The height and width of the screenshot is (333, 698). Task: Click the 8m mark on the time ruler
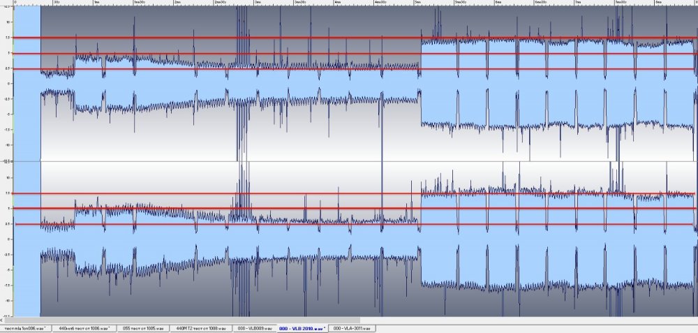[x=658, y=3]
